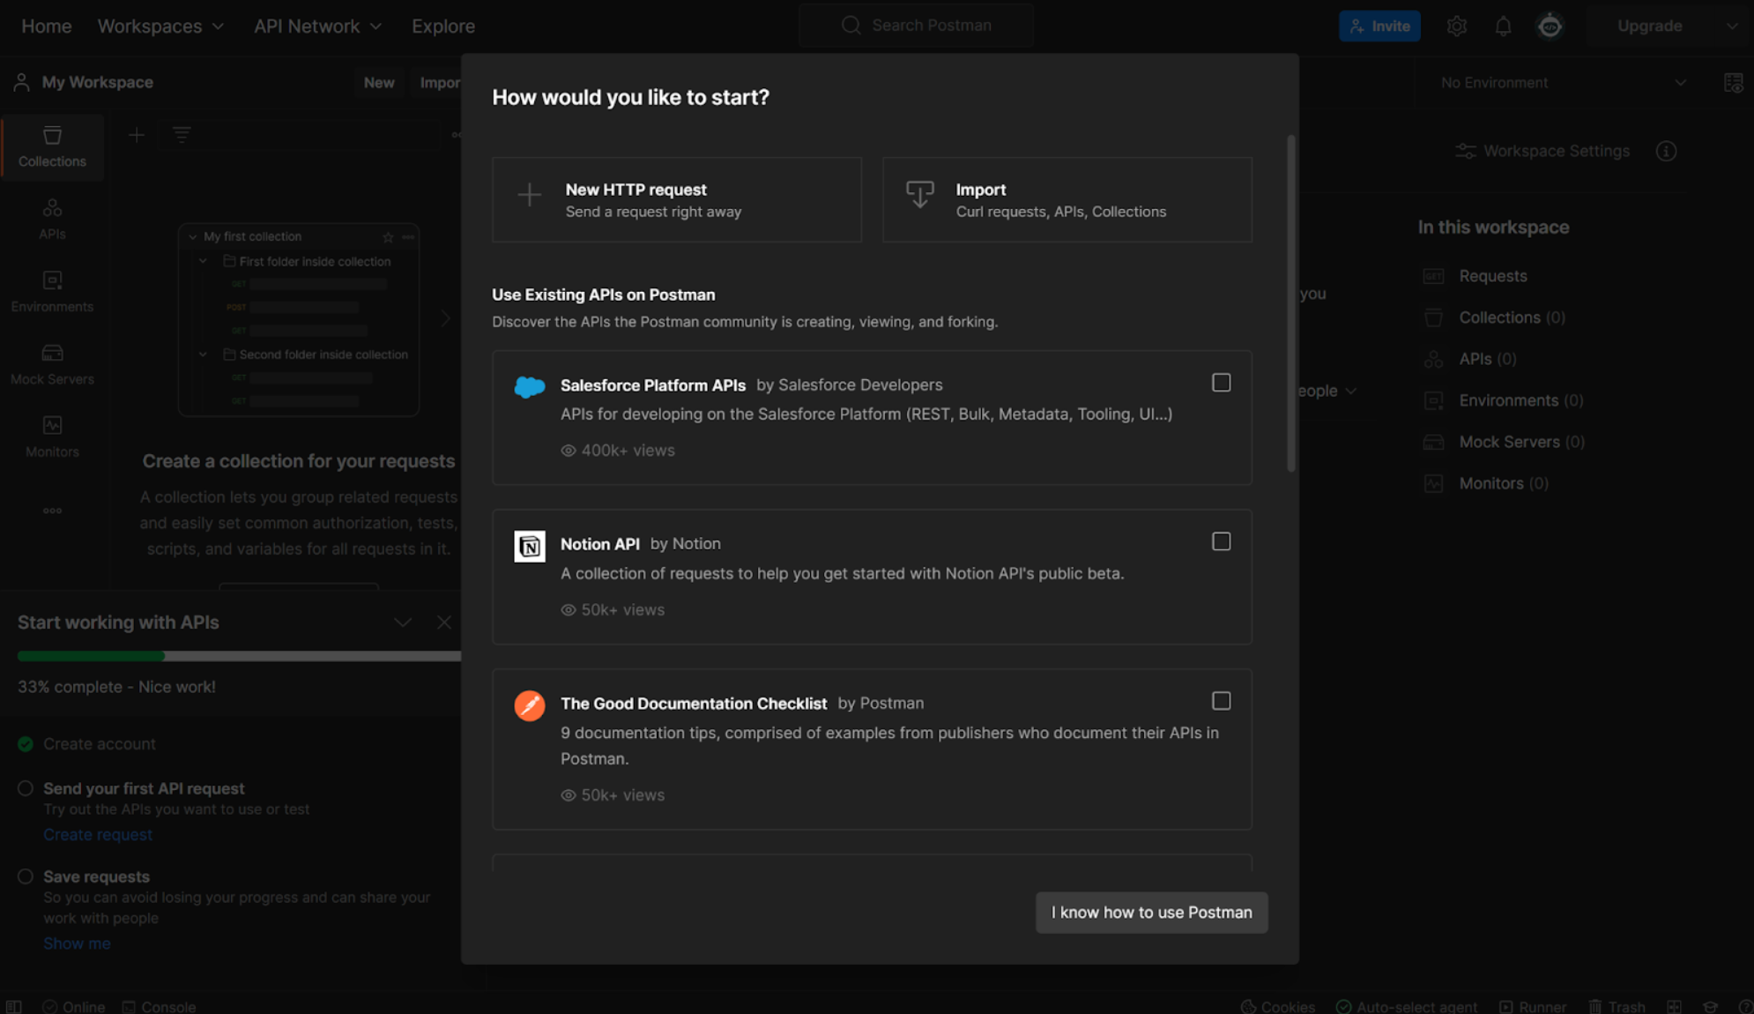
Task: Click the sidebar more options ellipsis
Action: (52, 511)
